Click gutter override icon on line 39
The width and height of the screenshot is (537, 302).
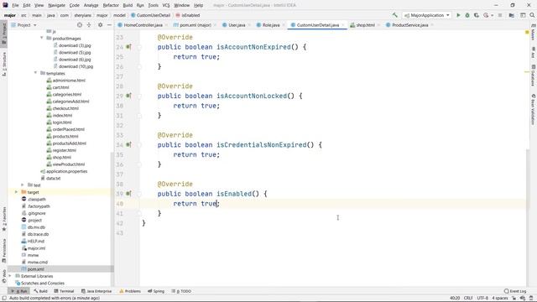128,194
